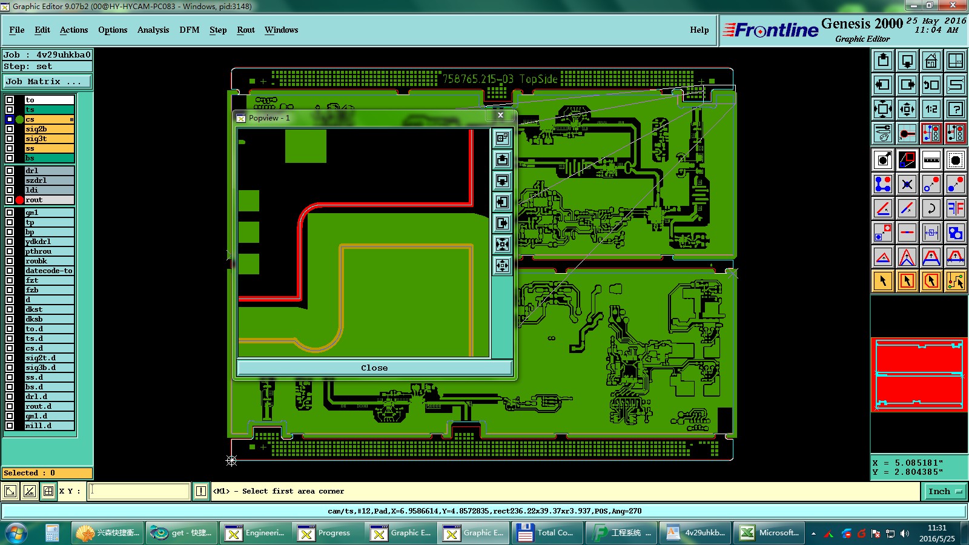This screenshot has height=545, width=969.
Task: Select the mirror FF tool
Action: coord(956,208)
